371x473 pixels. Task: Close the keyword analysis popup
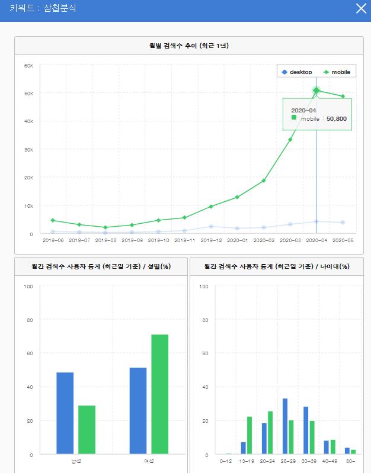pos(361,8)
